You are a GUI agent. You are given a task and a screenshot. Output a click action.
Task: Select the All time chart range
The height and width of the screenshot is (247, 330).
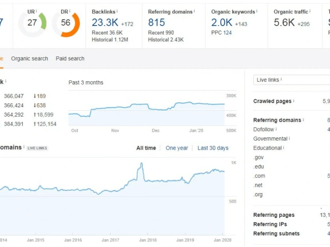pyautogui.click(x=146, y=148)
